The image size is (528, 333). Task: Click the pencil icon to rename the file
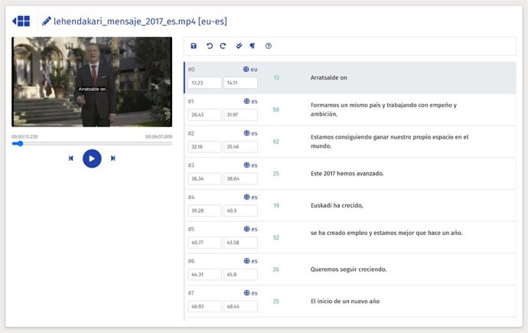tap(47, 21)
